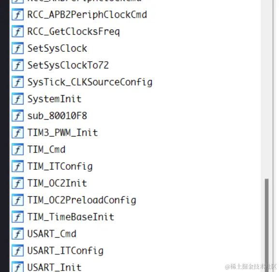Select the TIM_Cmd function
The width and height of the screenshot is (279, 272).
pyautogui.click(x=46, y=150)
